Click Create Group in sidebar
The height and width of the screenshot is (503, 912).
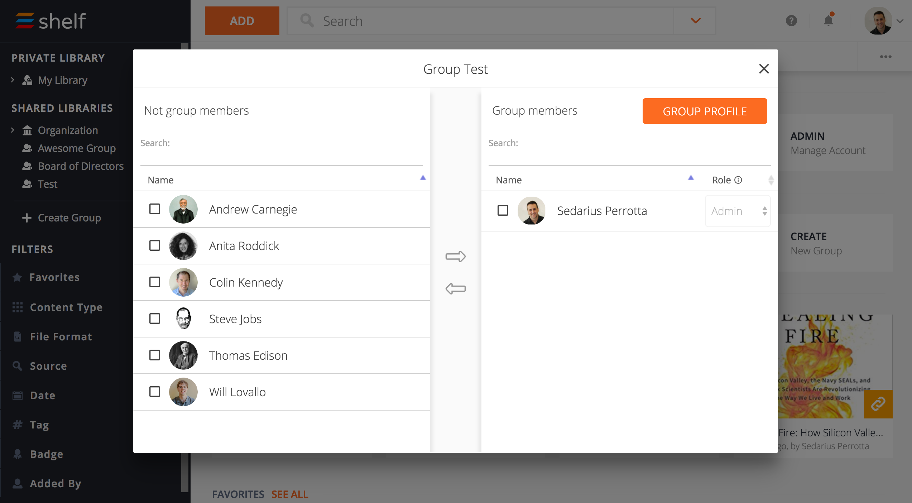point(69,218)
